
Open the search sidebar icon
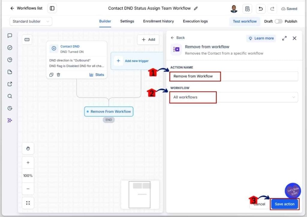[x=10, y=96]
